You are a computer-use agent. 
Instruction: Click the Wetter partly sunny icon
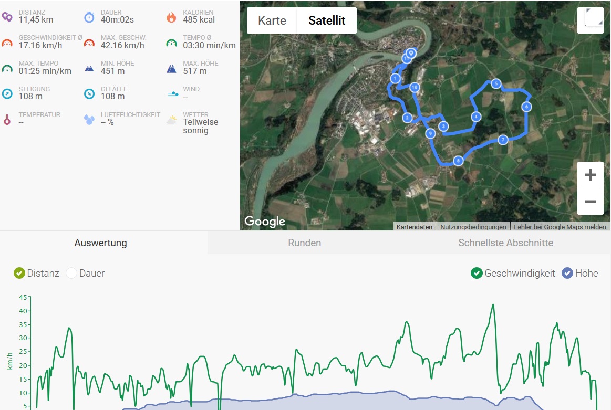(x=171, y=120)
